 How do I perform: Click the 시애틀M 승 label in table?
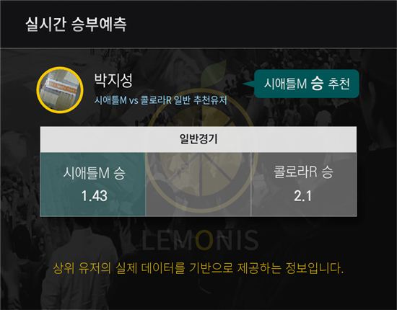94,173
